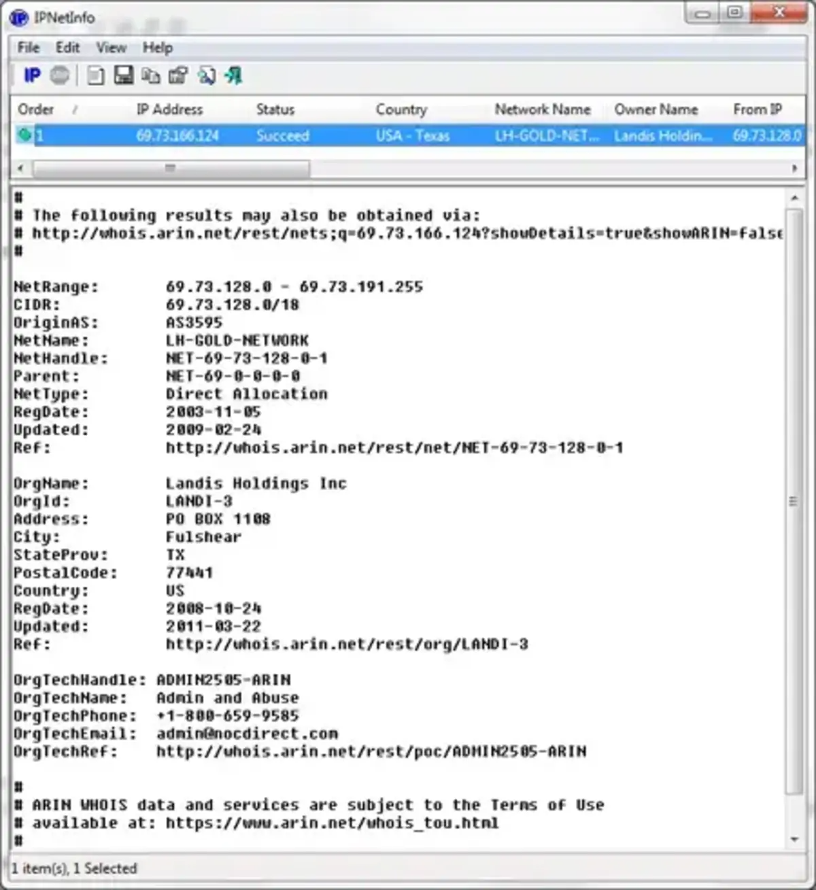Click the vertical scrollbar thumb of the text pane
Screen dimensions: 816x890
click(x=794, y=501)
